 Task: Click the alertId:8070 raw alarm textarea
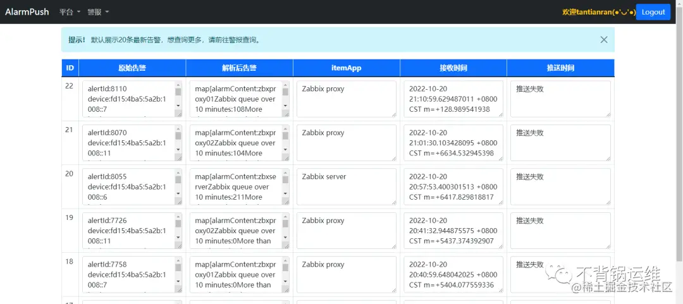[132, 143]
